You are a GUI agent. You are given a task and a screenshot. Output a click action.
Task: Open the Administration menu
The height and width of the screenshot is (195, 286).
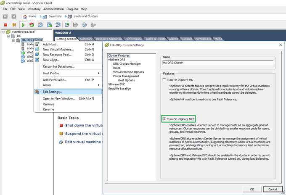pyautogui.click(x=53, y=9)
